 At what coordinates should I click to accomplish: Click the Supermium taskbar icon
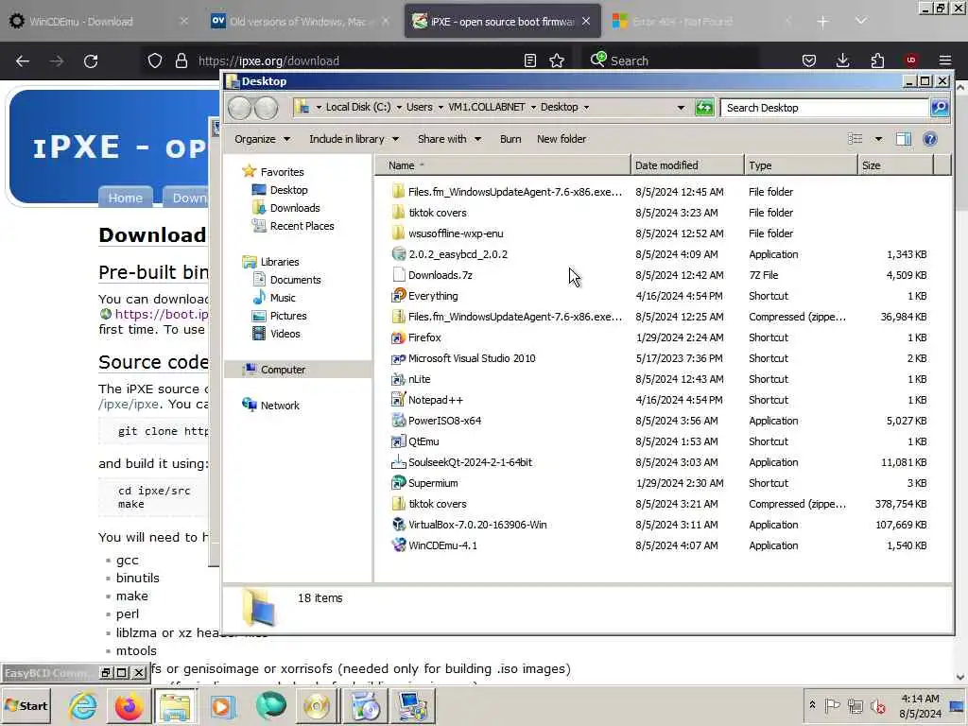[x=270, y=706]
